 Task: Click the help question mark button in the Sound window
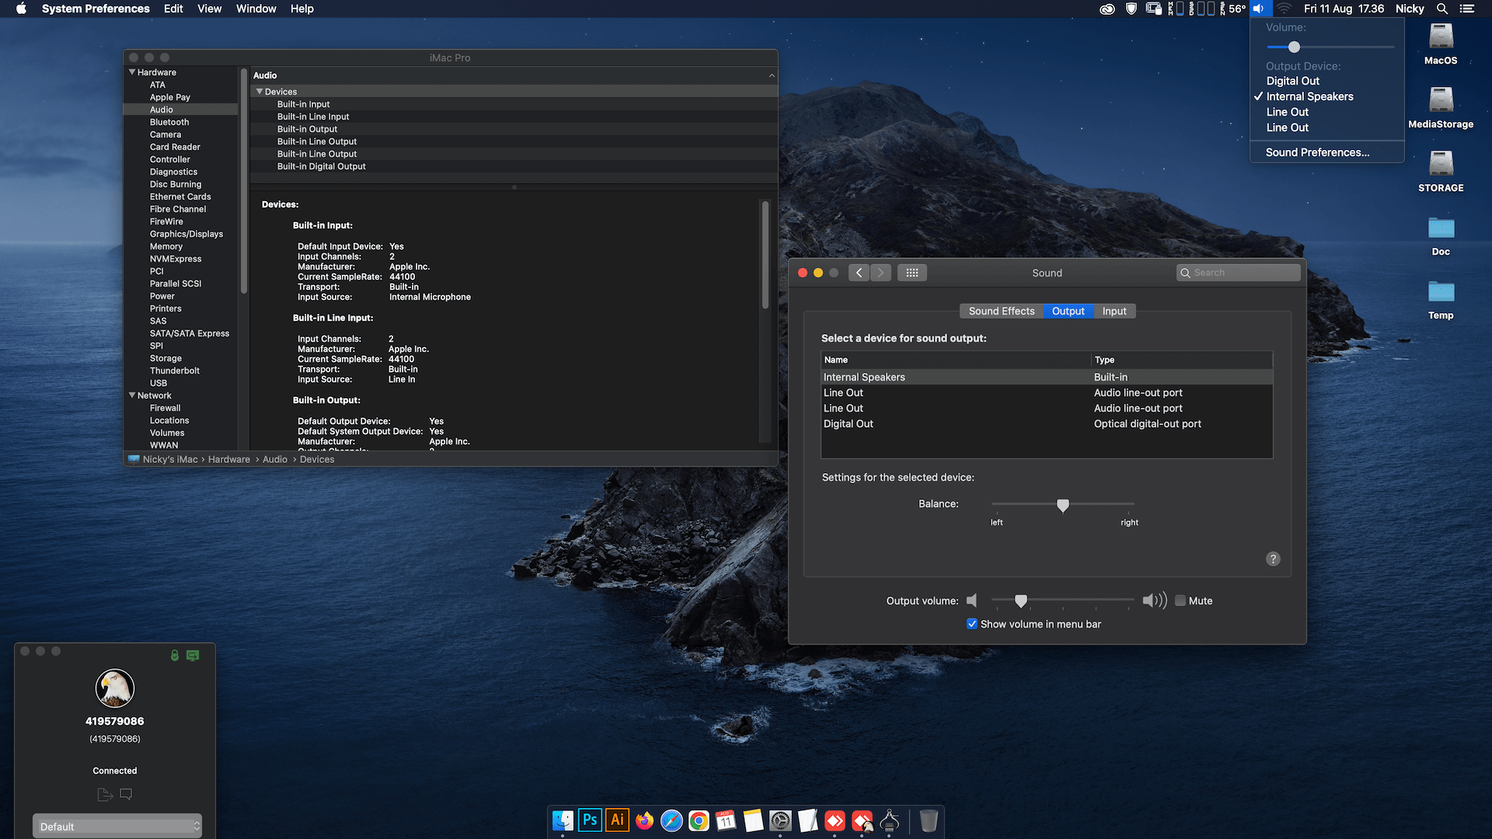[1273, 559]
